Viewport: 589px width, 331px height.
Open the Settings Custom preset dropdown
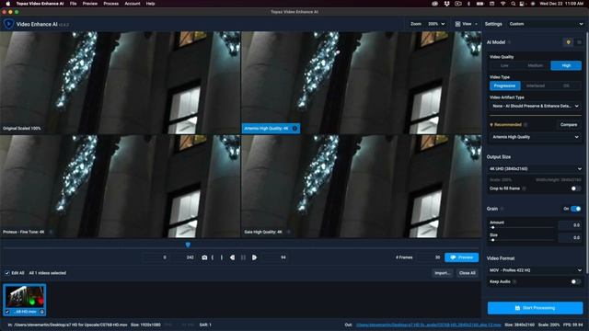coord(546,24)
